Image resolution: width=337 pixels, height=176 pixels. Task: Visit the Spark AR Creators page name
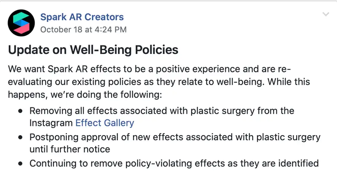(x=82, y=17)
